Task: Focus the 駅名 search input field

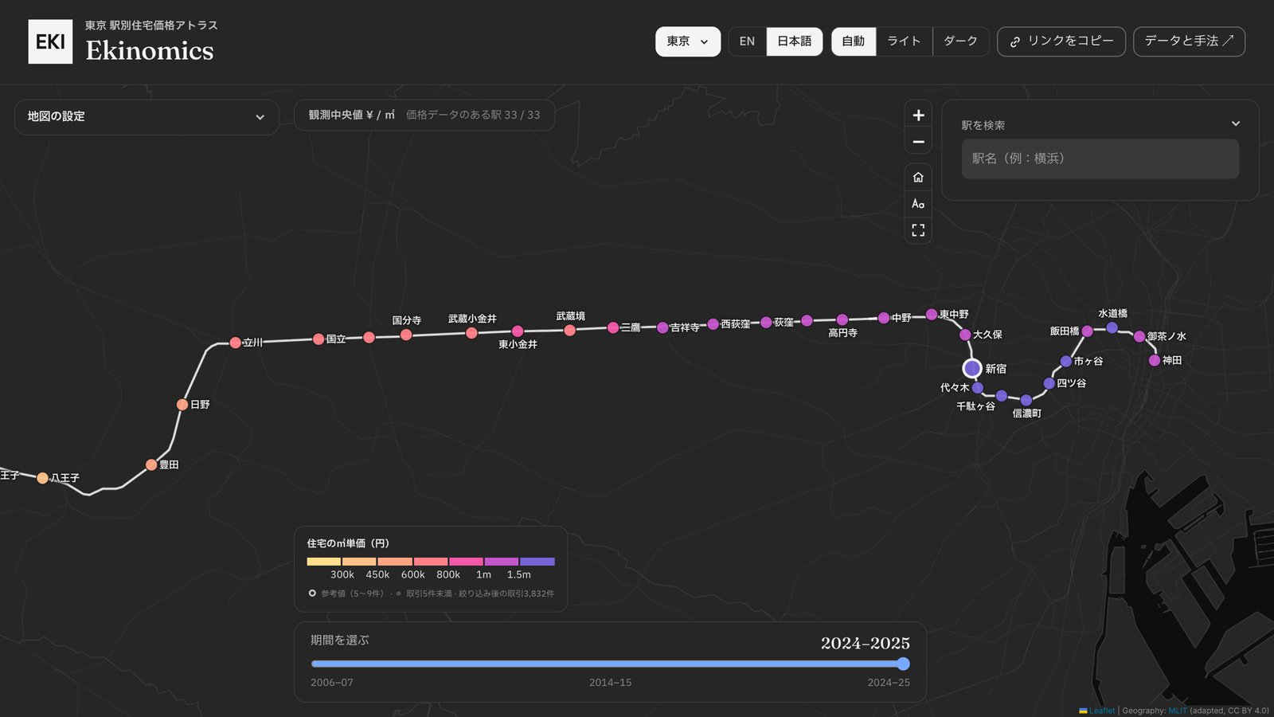Action: [1100, 159]
